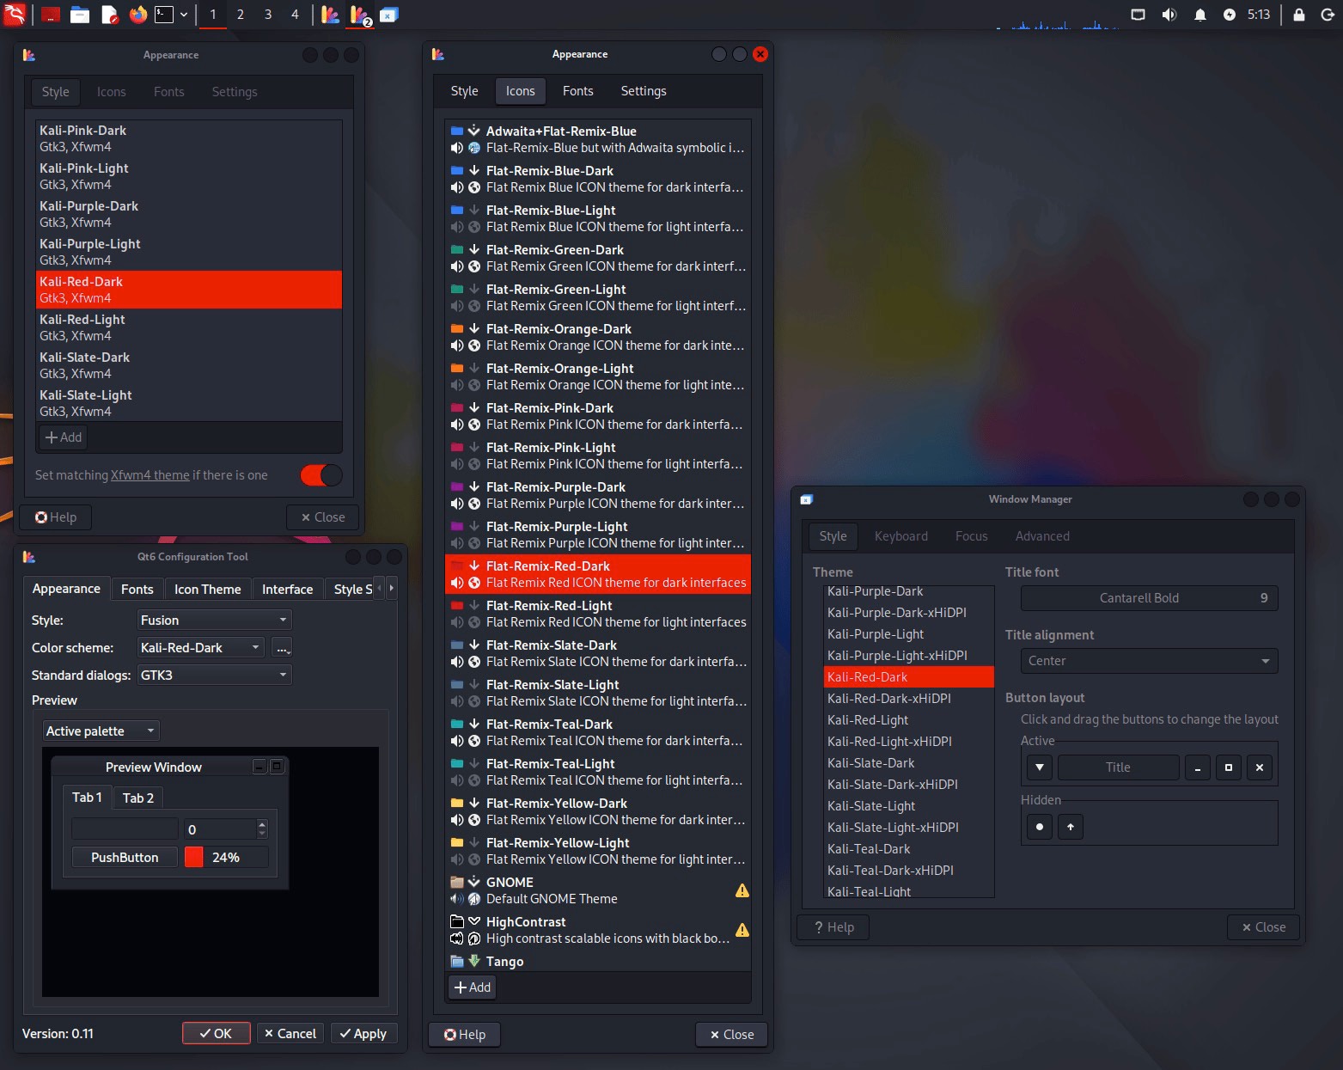The width and height of the screenshot is (1343, 1070).
Task: Open the Active palette dropdown
Action: point(100,730)
